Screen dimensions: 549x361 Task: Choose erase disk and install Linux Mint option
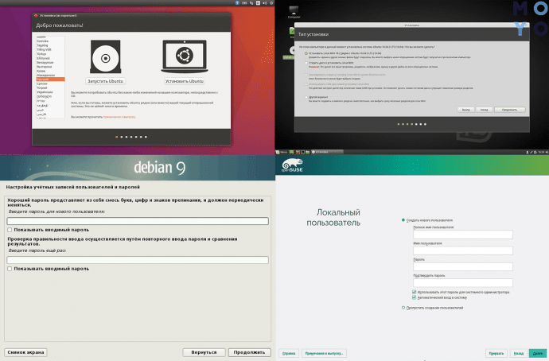306,63
